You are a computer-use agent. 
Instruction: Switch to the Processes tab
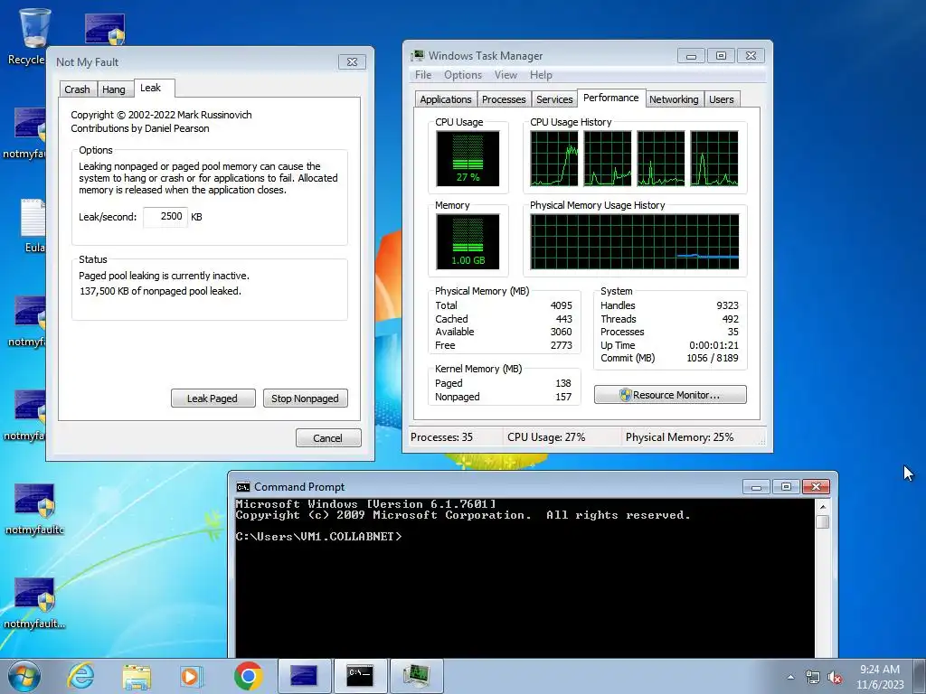pos(504,99)
